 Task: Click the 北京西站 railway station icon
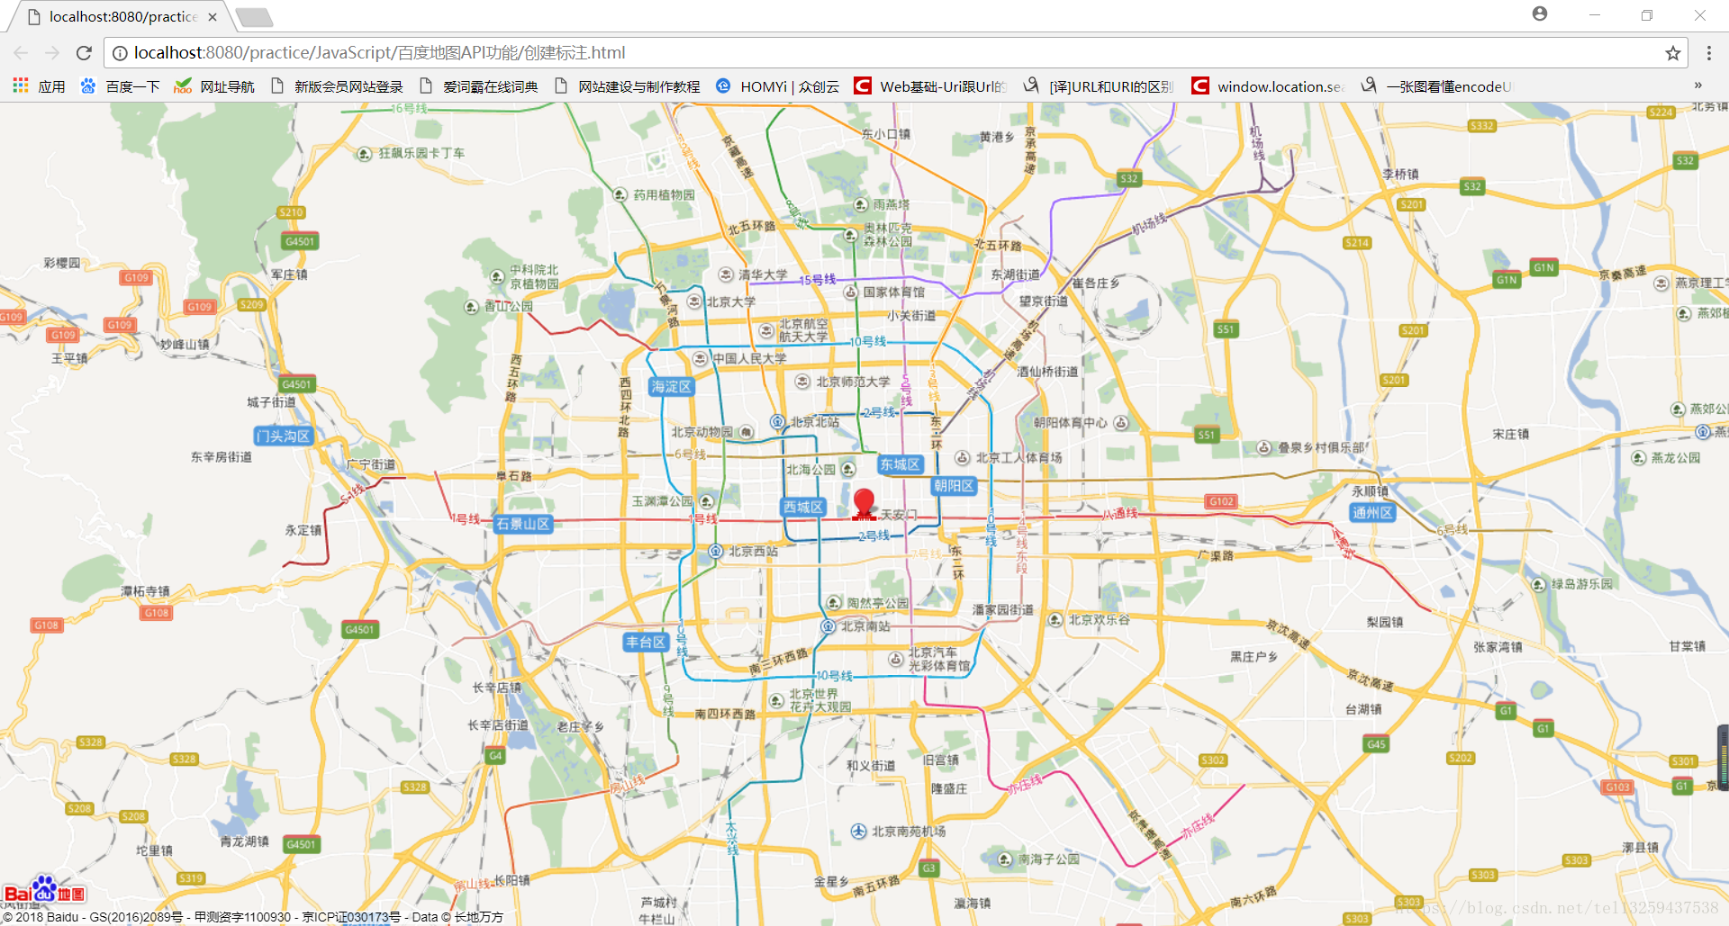(715, 551)
